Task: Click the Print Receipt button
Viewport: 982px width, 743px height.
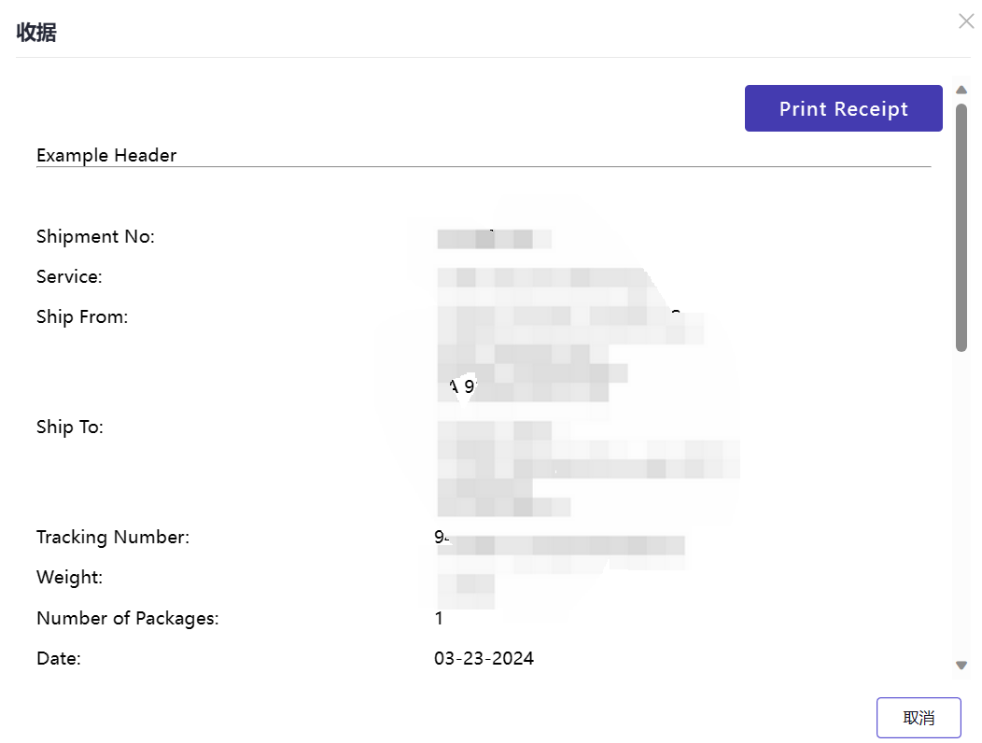Action: pyautogui.click(x=844, y=108)
